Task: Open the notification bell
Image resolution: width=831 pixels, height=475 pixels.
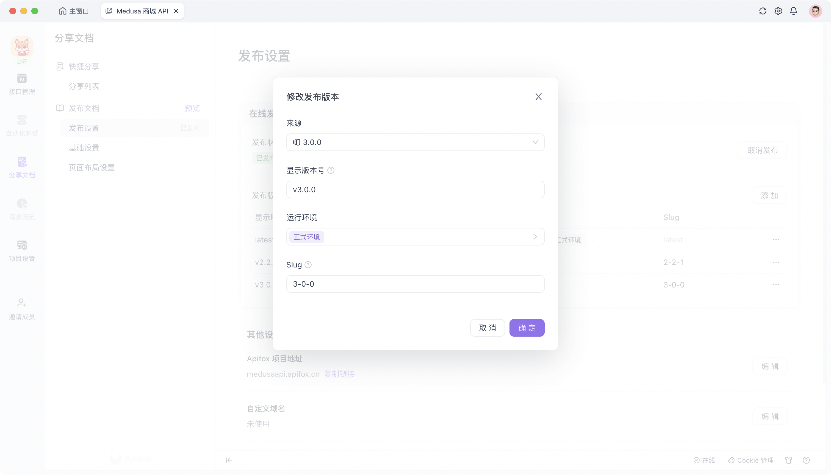Action: (794, 11)
